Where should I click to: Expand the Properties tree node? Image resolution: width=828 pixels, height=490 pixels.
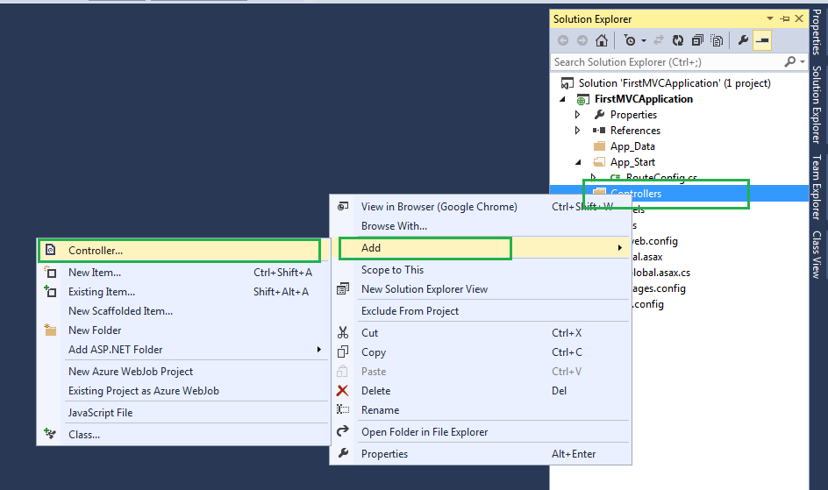point(578,115)
